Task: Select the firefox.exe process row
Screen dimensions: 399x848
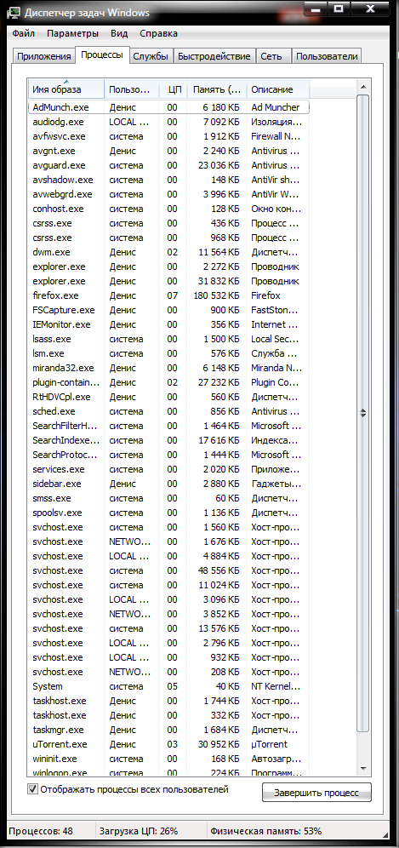Action: coord(168,295)
